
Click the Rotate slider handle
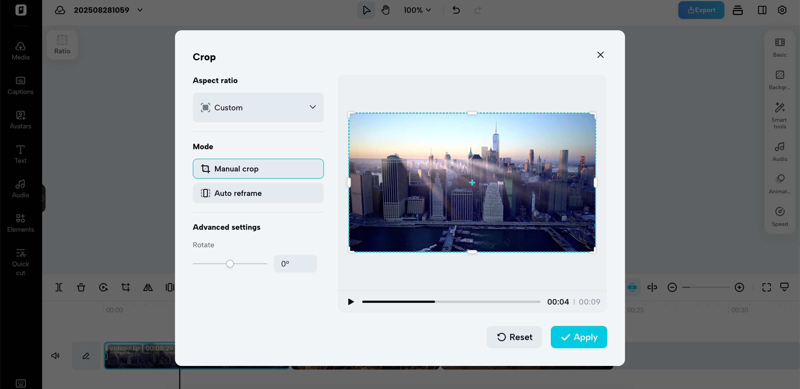click(230, 264)
